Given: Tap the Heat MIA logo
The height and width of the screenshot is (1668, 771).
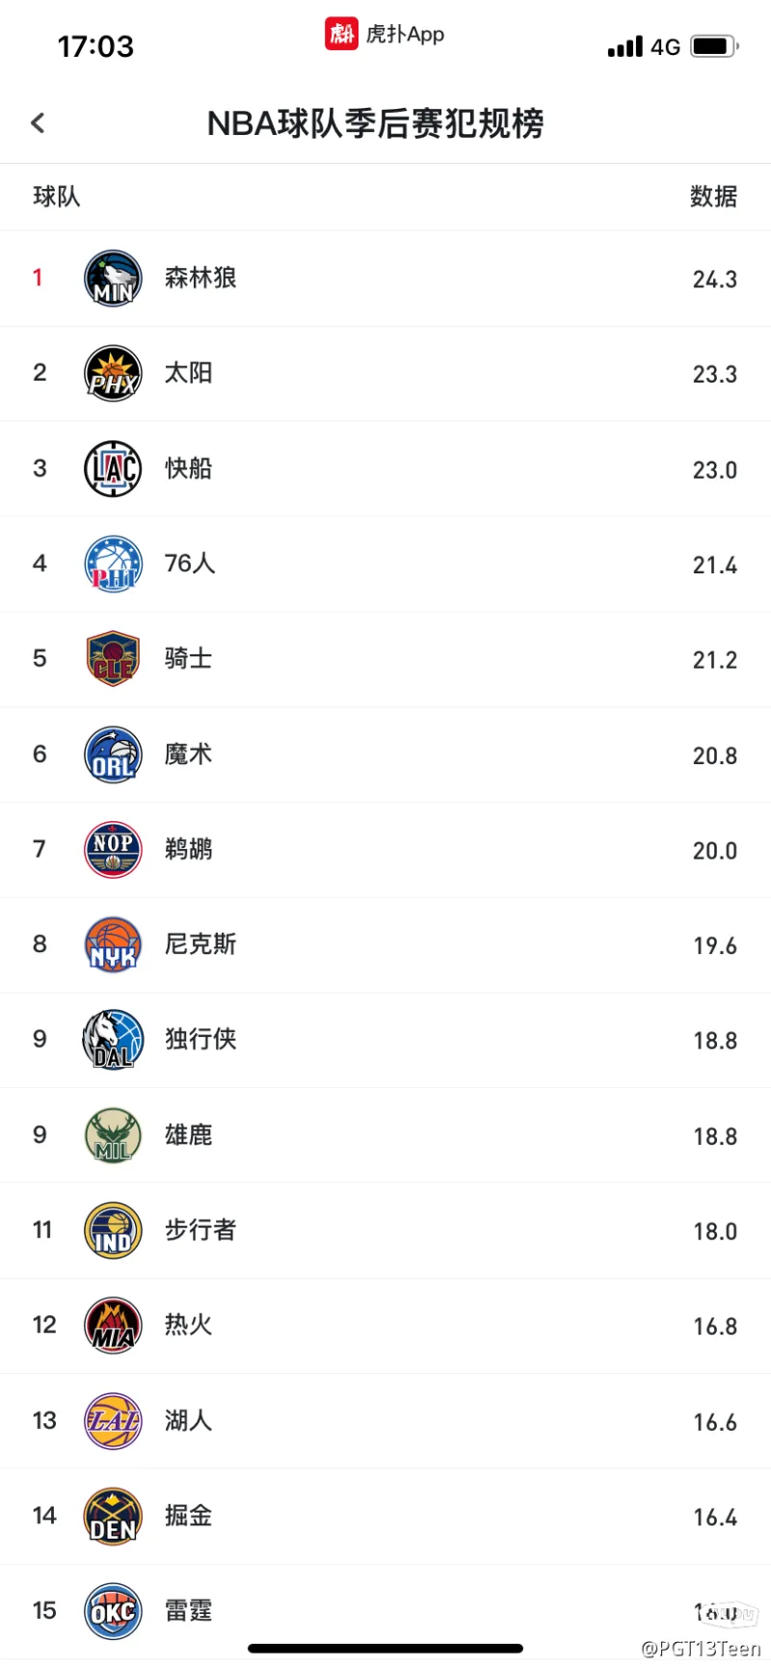Looking at the screenshot, I should tap(113, 1326).
